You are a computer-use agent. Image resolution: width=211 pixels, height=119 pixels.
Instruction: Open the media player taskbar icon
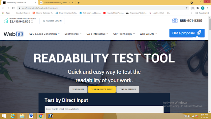click(x=50, y=116)
